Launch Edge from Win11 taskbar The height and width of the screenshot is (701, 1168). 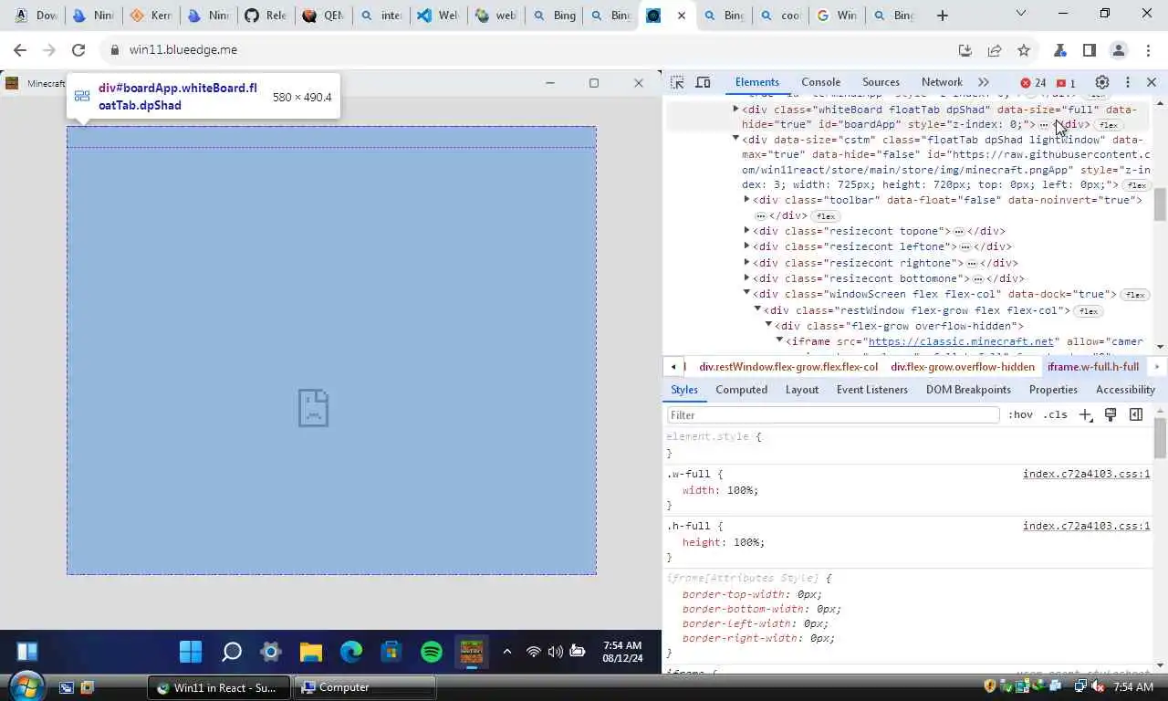click(351, 651)
